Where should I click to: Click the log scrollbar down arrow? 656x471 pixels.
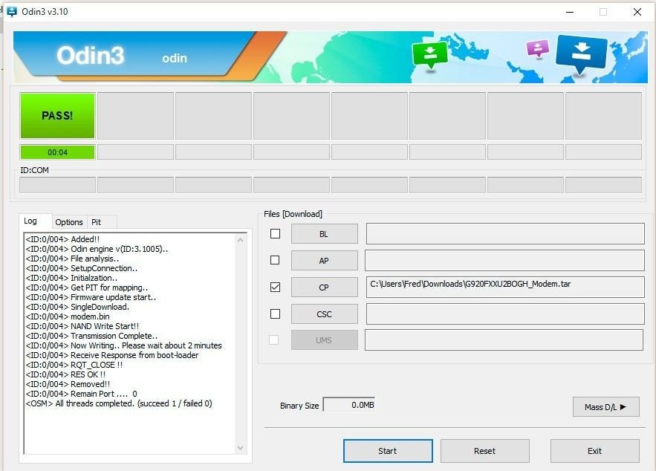[240, 447]
